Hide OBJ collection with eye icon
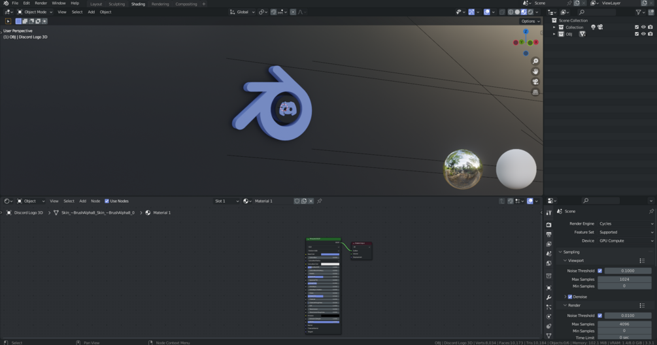657x345 pixels. [643, 34]
